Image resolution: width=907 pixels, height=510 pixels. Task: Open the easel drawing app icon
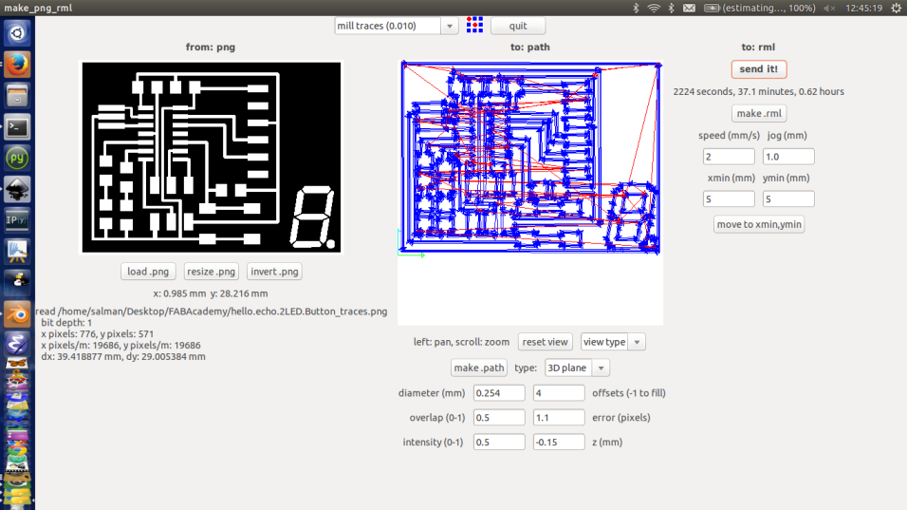[17, 252]
